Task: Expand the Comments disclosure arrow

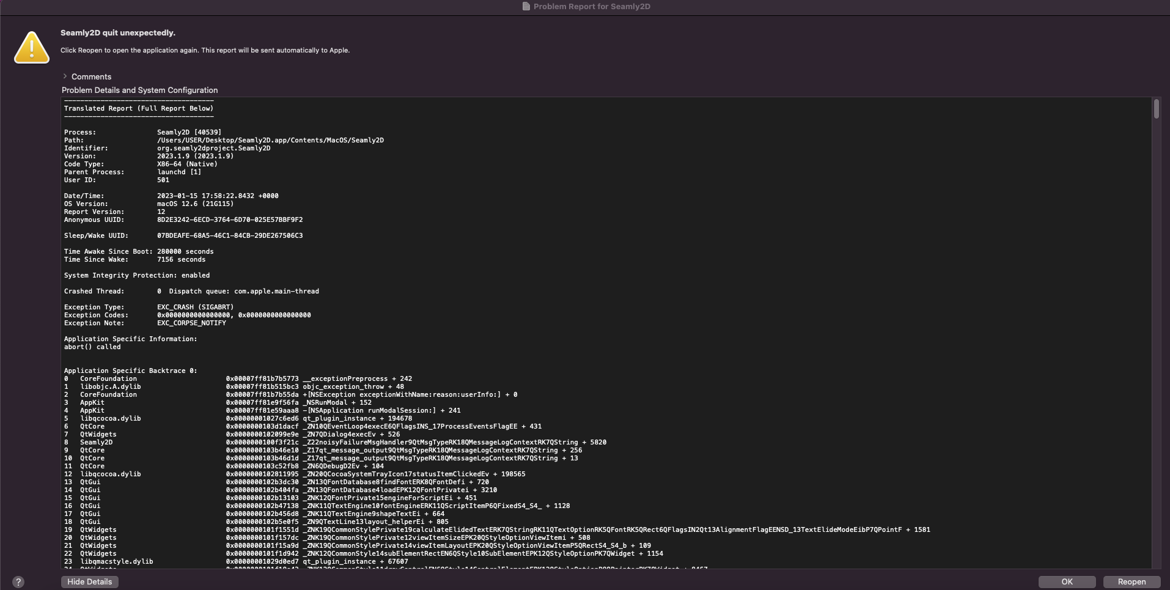Action: pyautogui.click(x=65, y=76)
